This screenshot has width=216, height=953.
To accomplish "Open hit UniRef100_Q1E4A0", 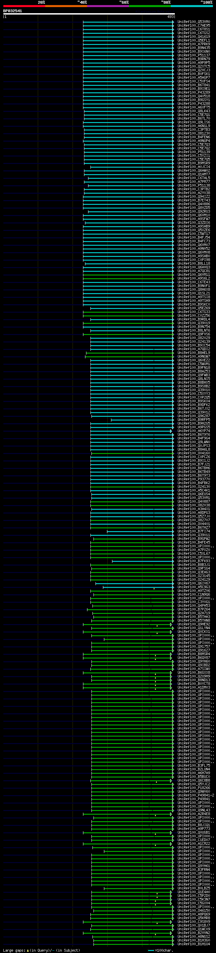I will (194, 892).
